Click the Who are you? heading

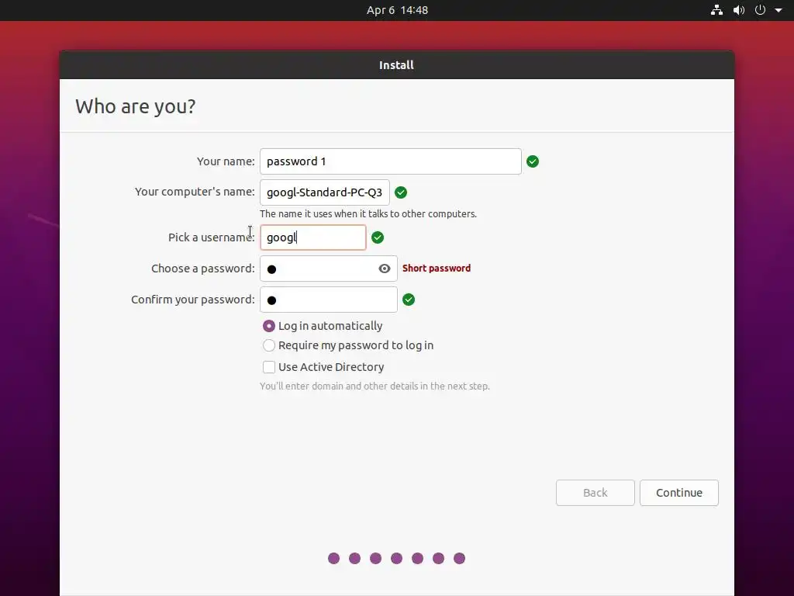(x=135, y=106)
